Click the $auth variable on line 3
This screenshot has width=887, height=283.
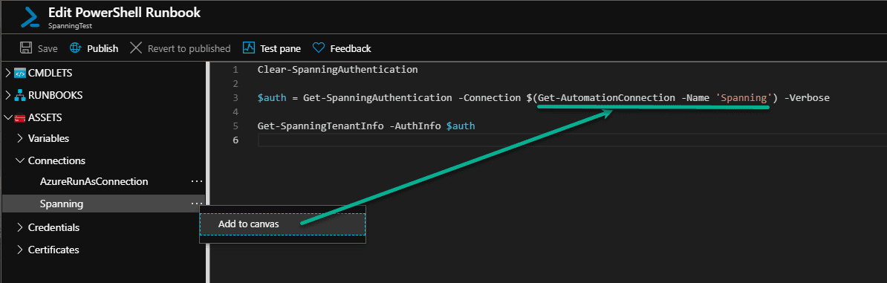click(x=271, y=98)
